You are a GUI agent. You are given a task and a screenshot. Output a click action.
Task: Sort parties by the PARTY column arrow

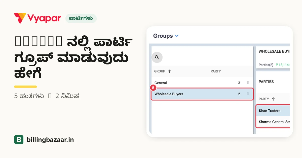point(273,99)
